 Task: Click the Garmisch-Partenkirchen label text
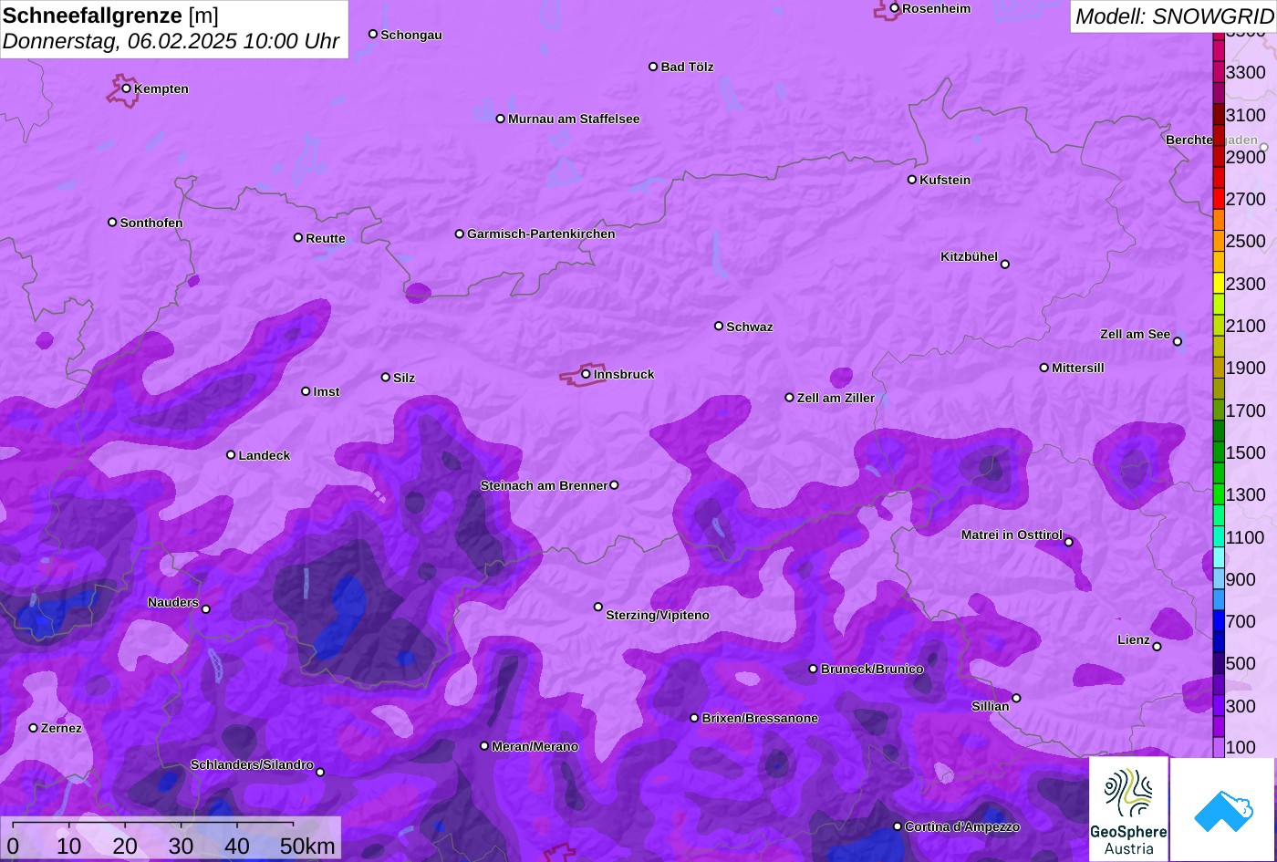(541, 234)
